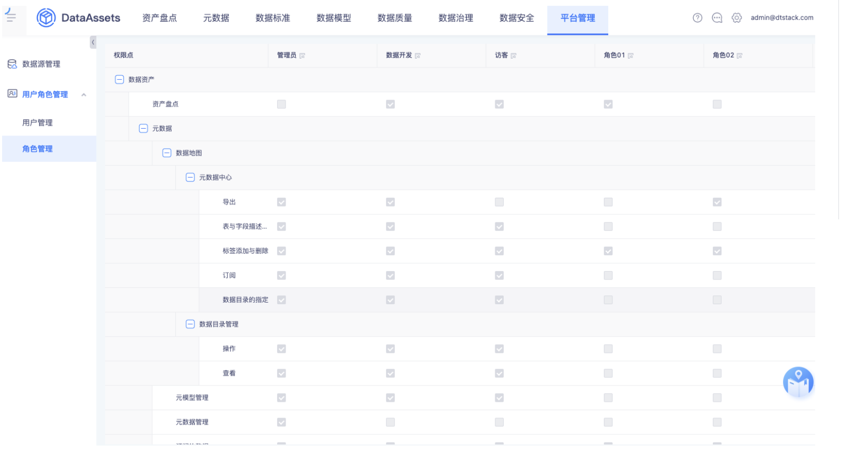
Task: Collapse the 元数据 tree node
Action: click(x=143, y=129)
